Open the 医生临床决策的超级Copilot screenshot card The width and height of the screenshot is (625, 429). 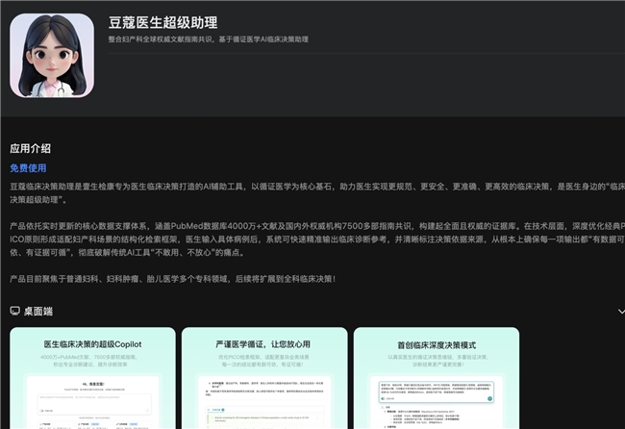pos(92,378)
